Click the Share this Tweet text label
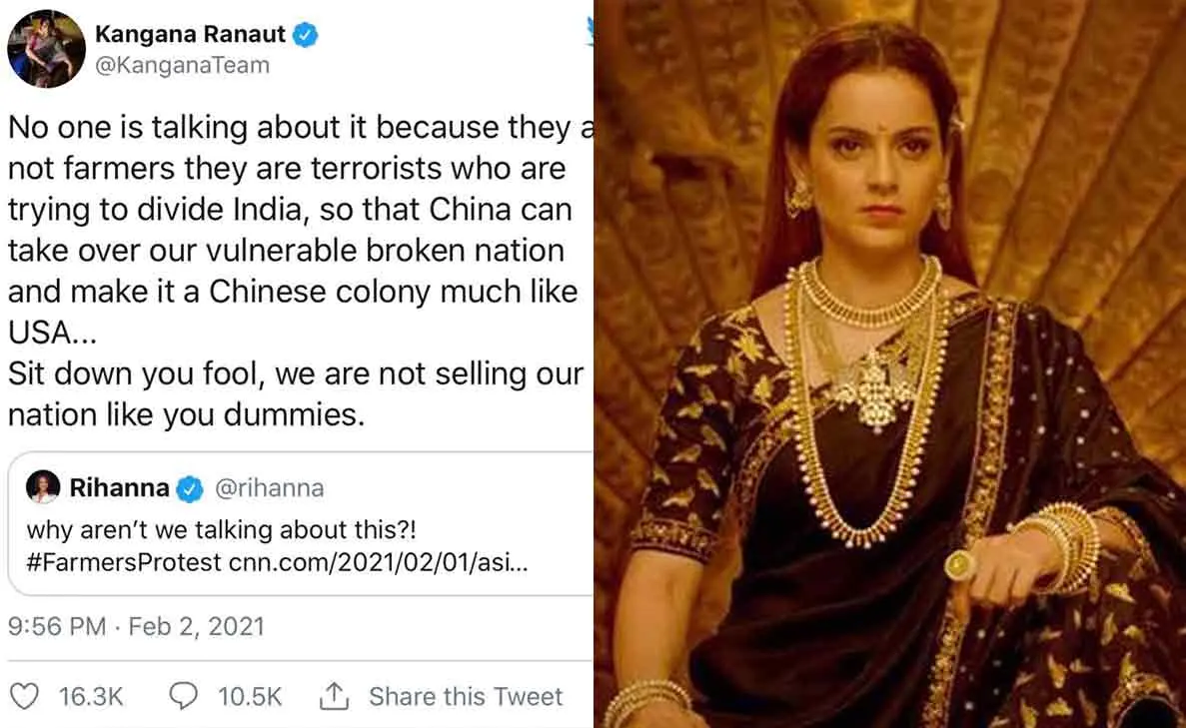Image resolution: width=1186 pixels, height=728 pixels. (x=463, y=696)
